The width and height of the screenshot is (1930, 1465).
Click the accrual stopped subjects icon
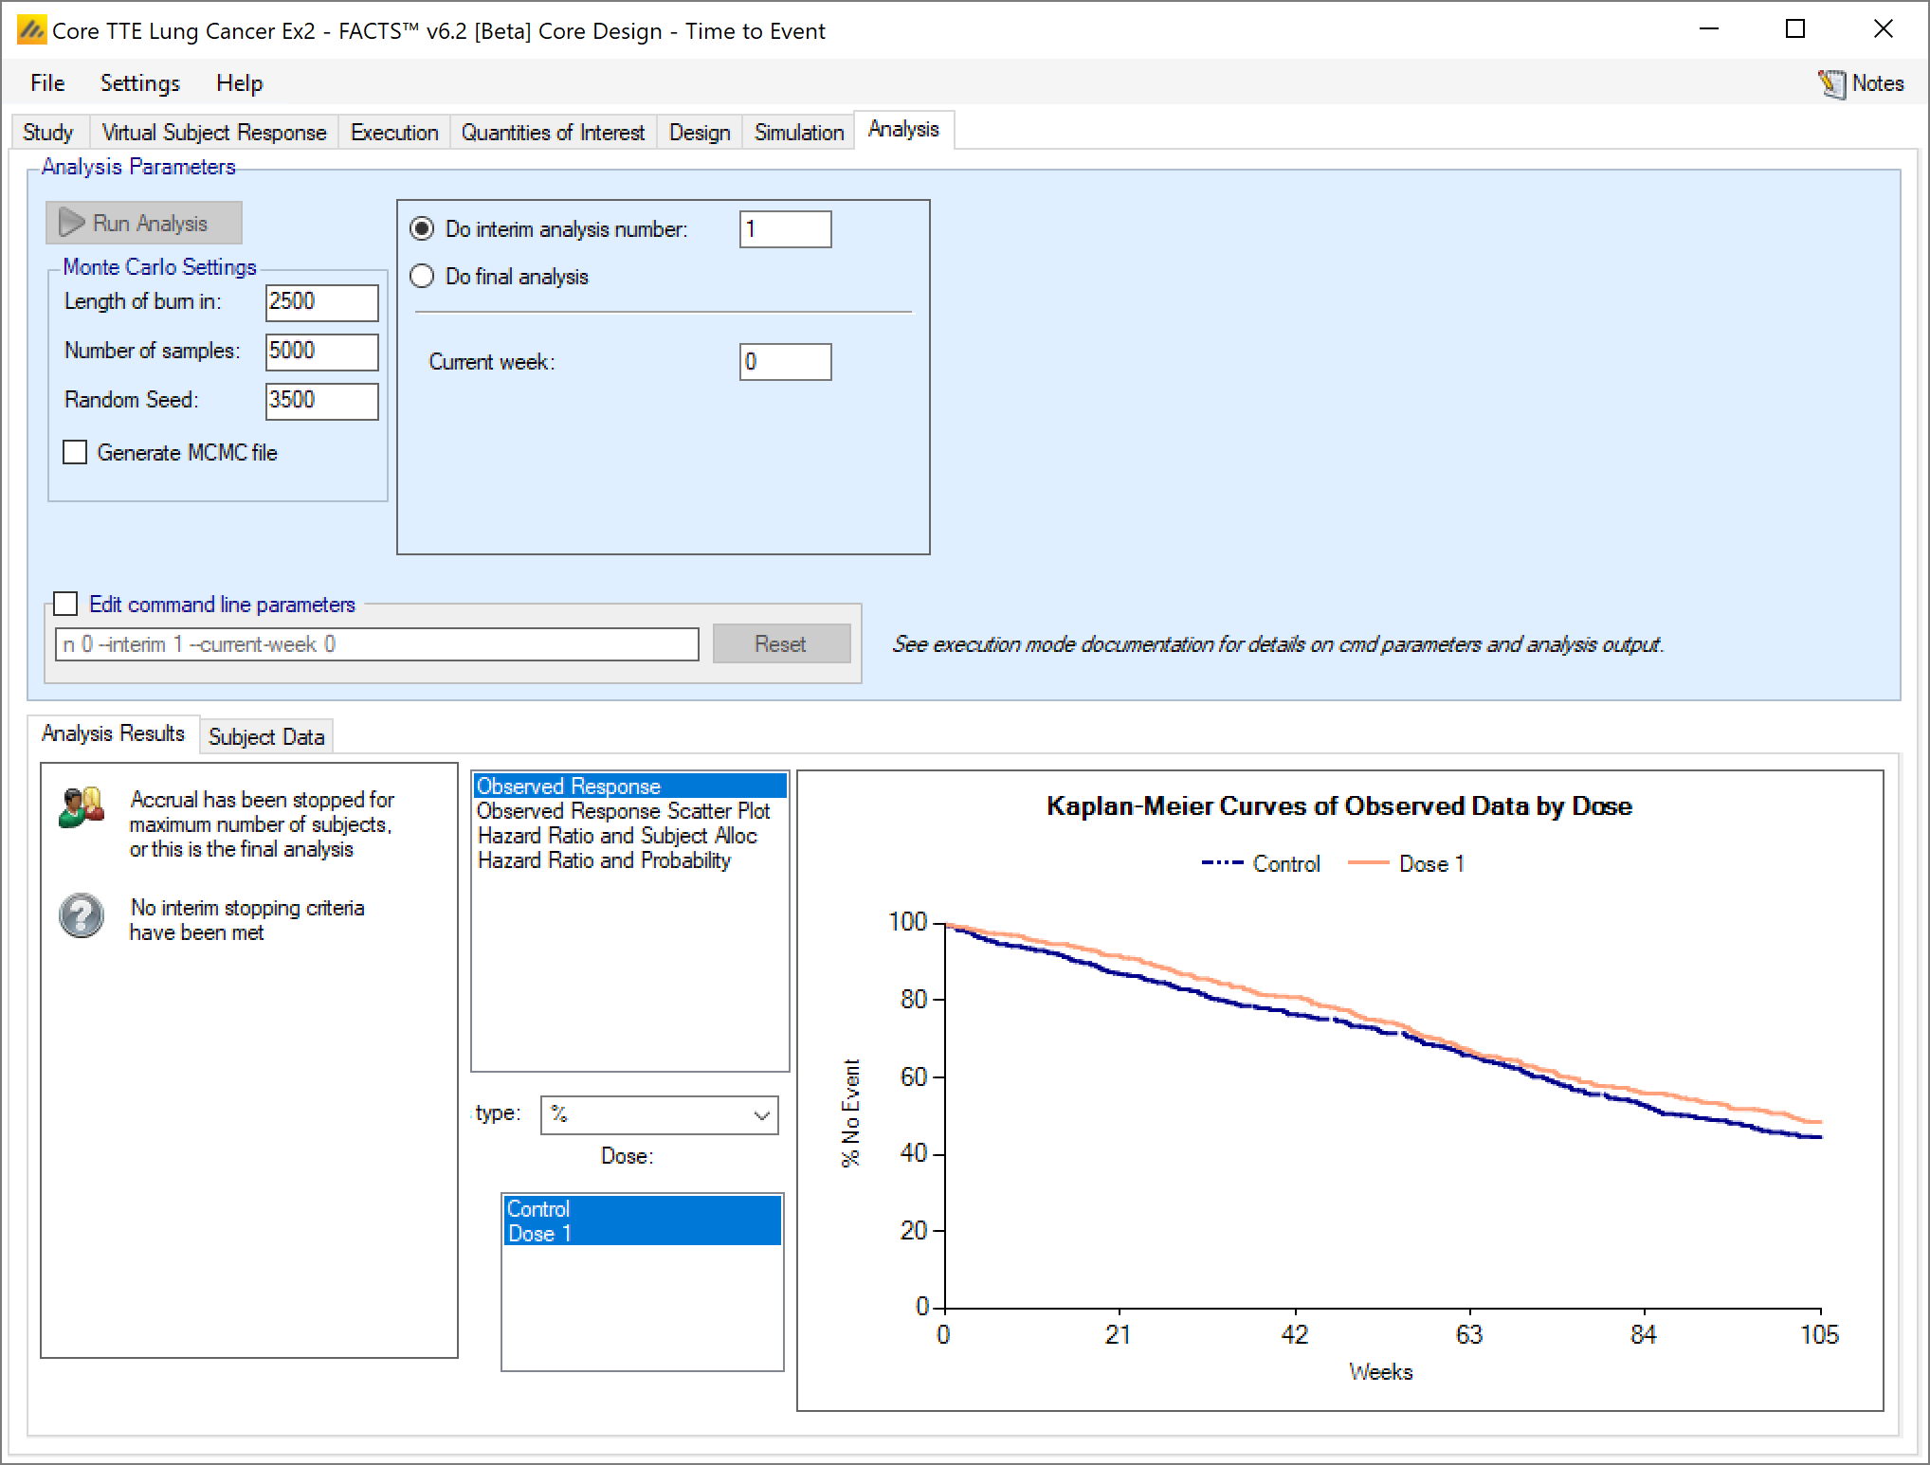pyautogui.click(x=82, y=807)
